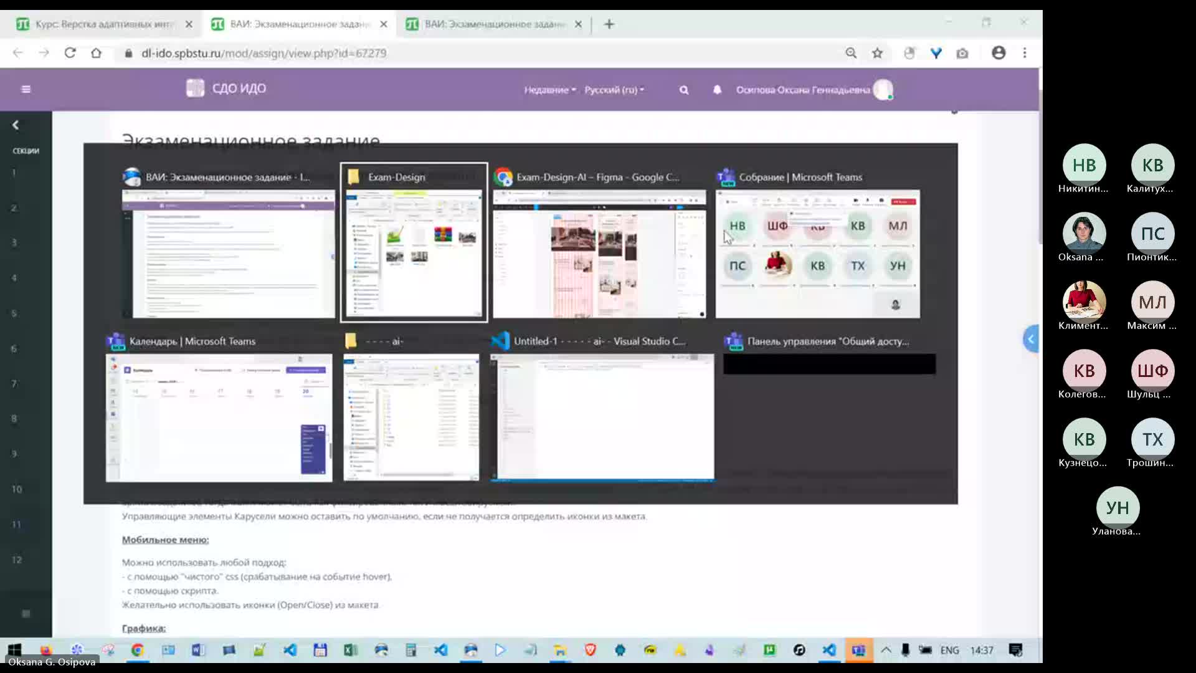
Task: Collapse the sections sidebar with the left arrow
Action: (16, 125)
